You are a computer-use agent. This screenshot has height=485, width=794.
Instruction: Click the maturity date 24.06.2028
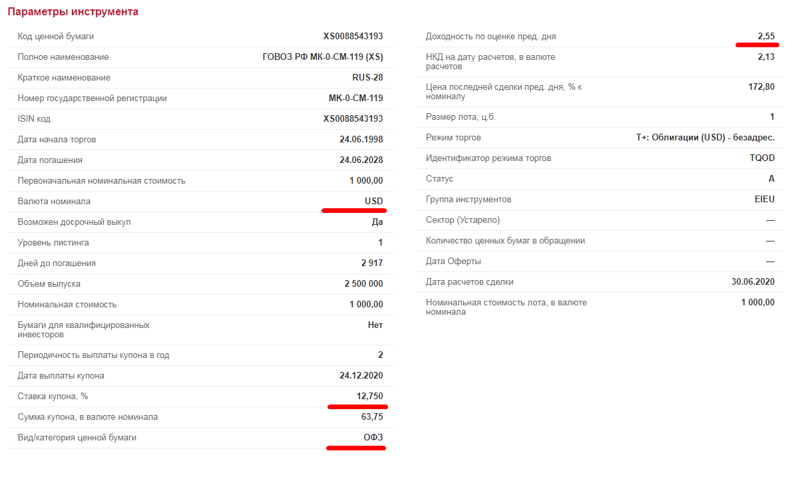[x=361, y=160]
